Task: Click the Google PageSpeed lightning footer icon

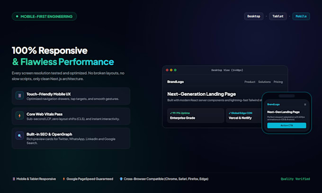Action: [x=64, y=179]
